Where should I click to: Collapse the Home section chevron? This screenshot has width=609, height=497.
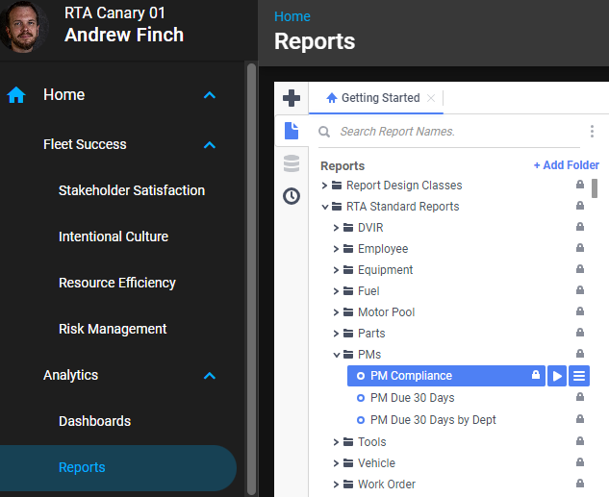click(210, 95)
